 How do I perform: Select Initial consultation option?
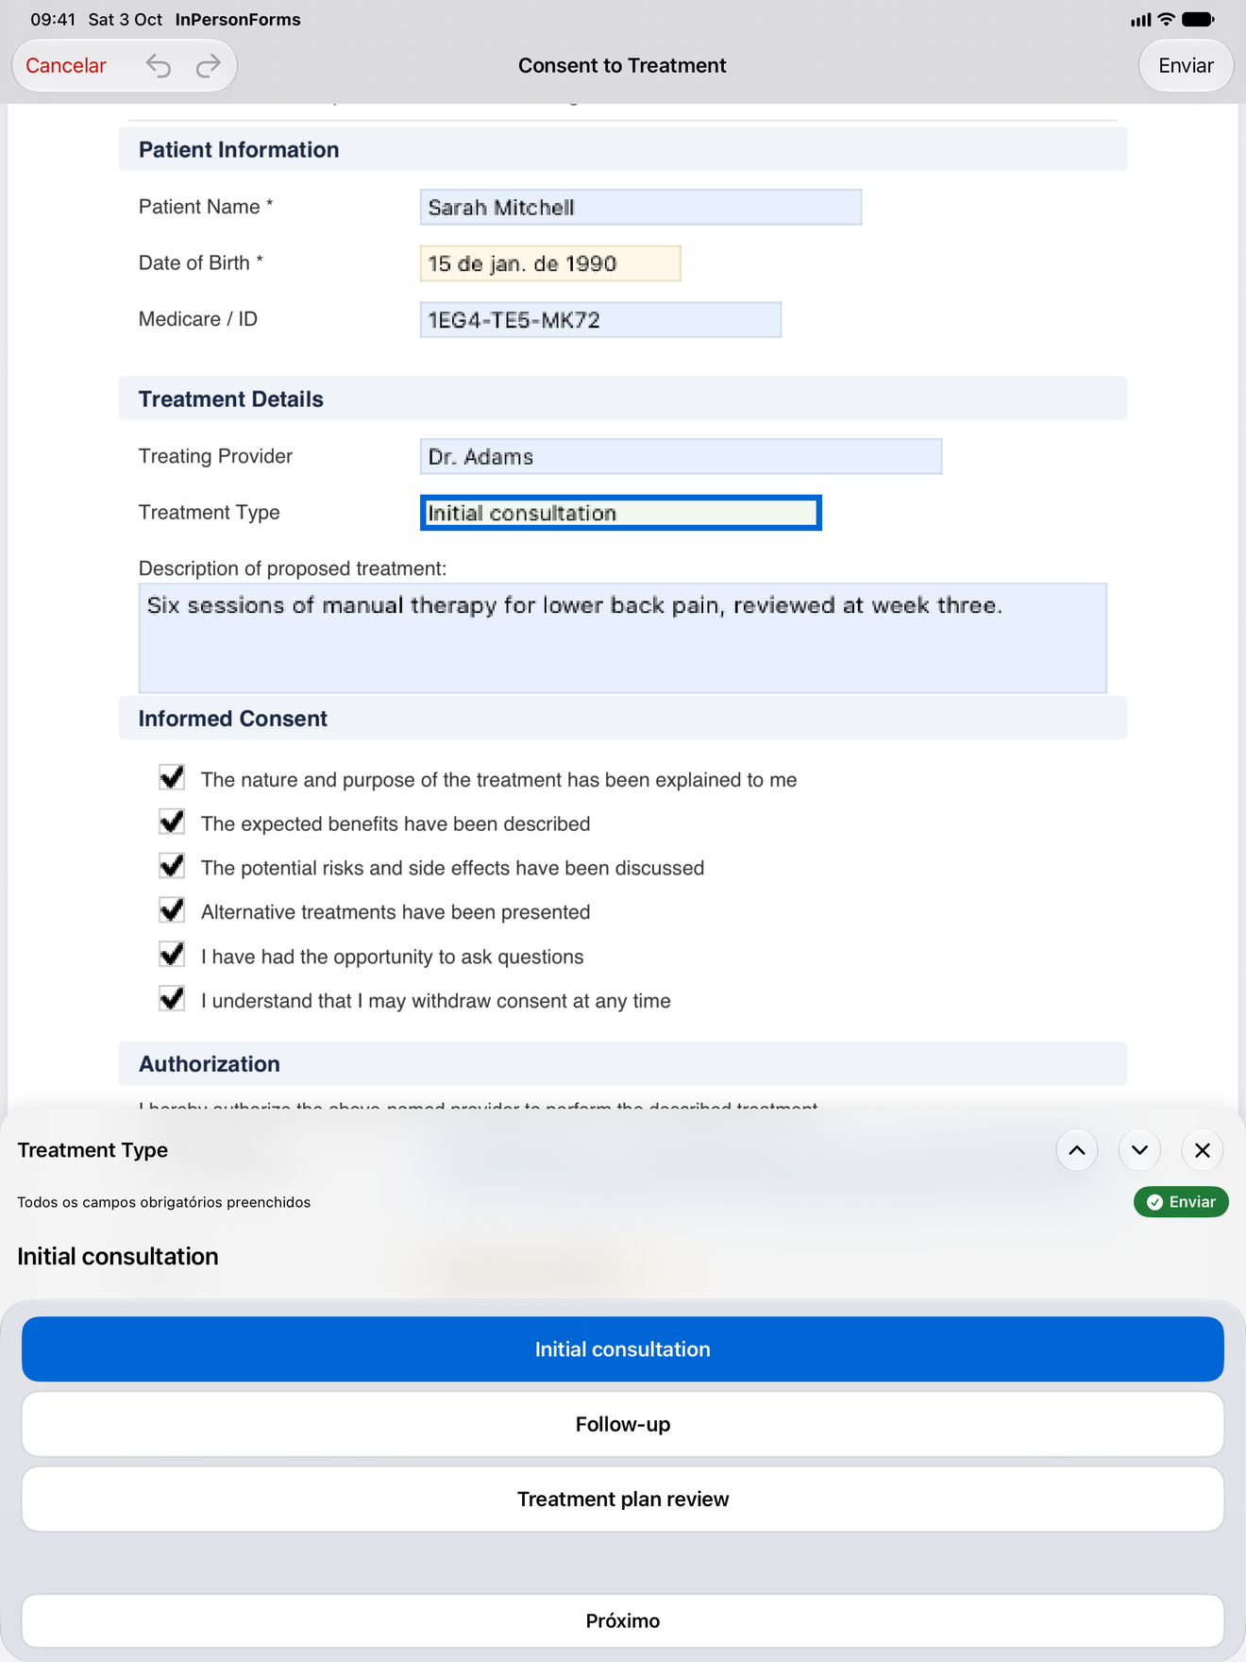pyautogui.click(x=623, y=1349)
